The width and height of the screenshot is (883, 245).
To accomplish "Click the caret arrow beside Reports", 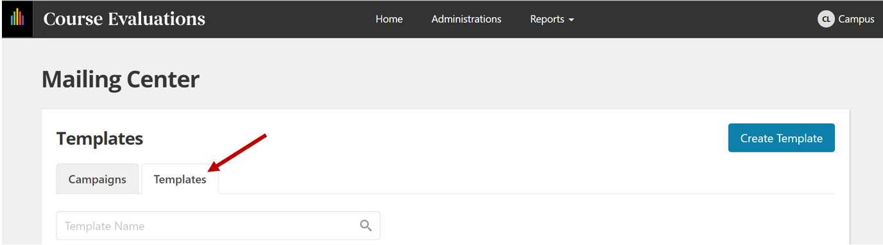I will tap(571, 20).
